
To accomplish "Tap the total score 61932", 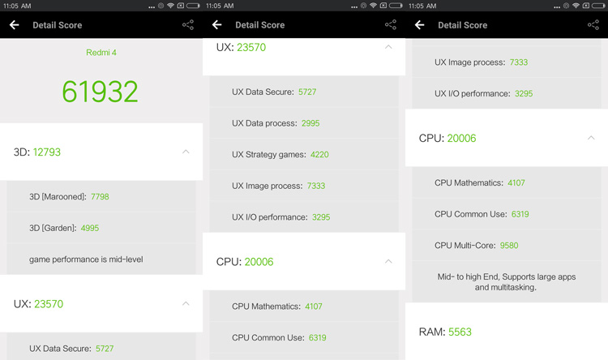I will tap(100, 92).
